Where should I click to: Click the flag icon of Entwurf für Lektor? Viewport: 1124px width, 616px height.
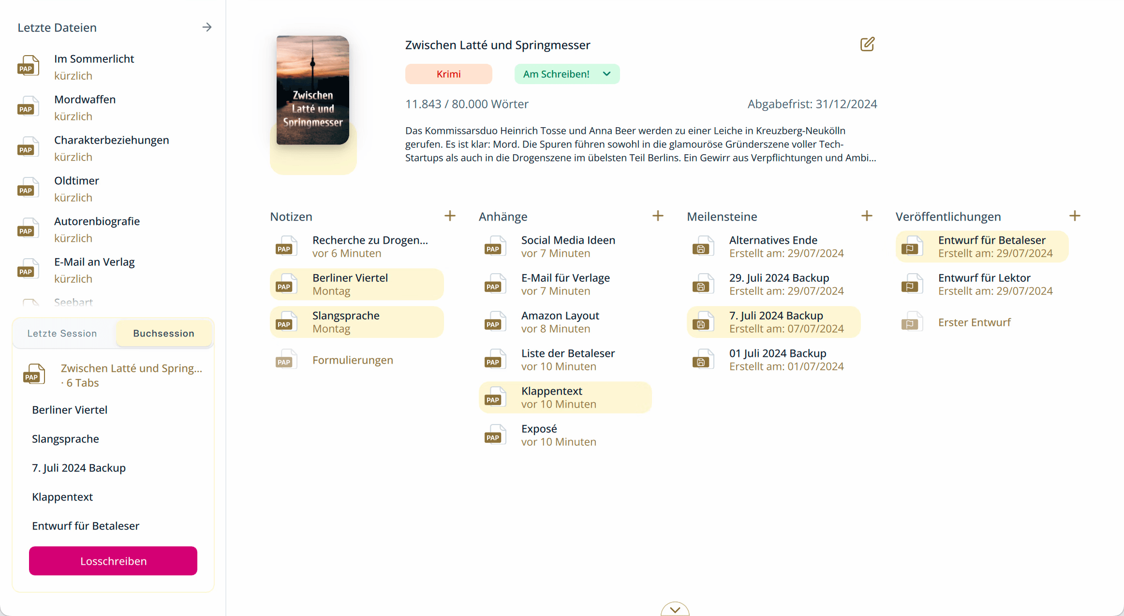click(913, 284)
